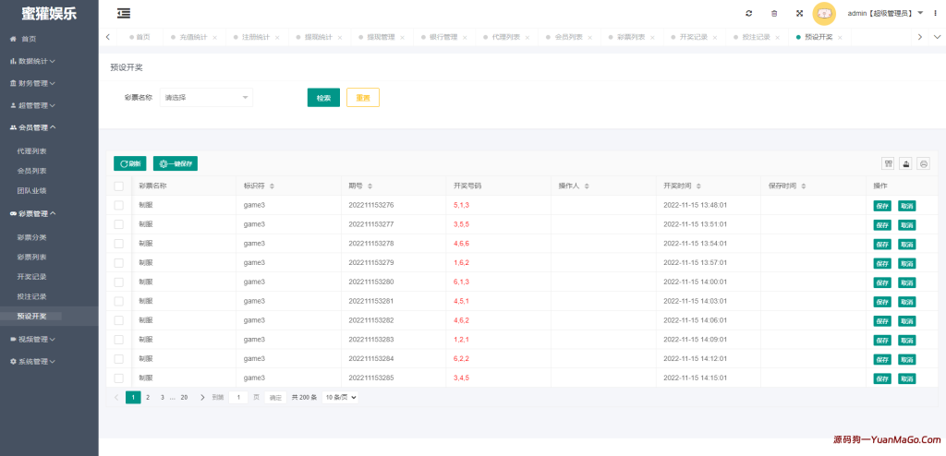The image size is (946, 456).
Task: Open the table column filter icon
Action: [888, 163]
